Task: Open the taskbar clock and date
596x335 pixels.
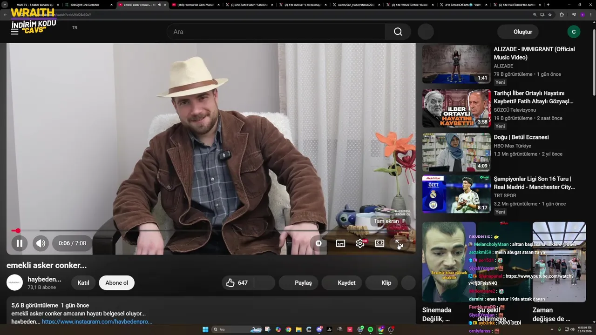Action: tap(584, 329)
